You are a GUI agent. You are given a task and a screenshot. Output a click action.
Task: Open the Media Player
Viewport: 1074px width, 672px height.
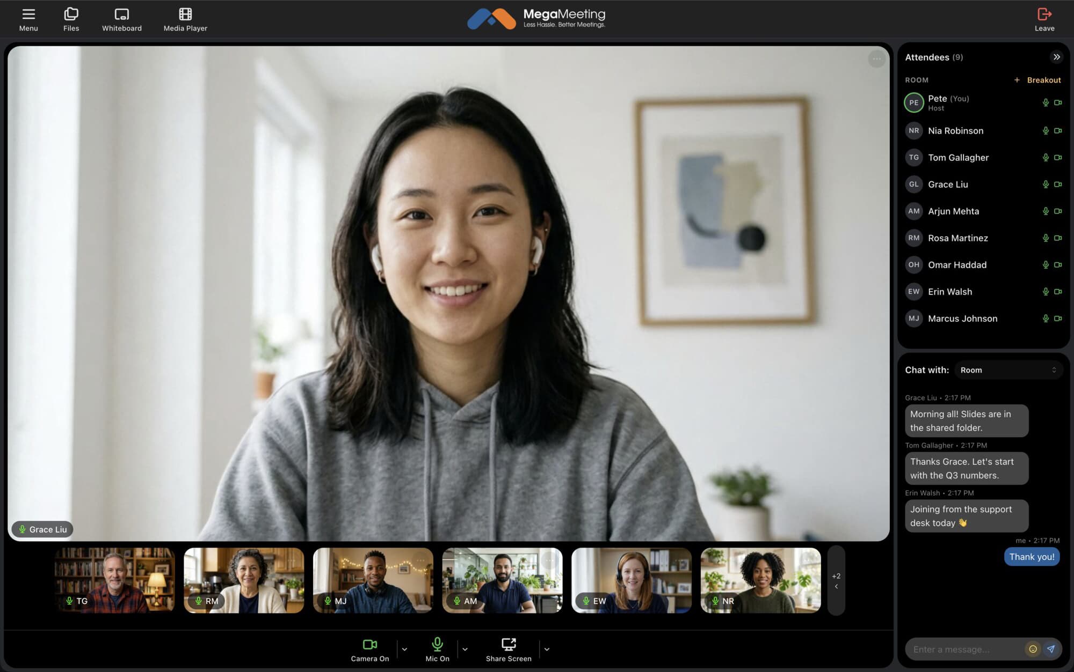(185, 19)
